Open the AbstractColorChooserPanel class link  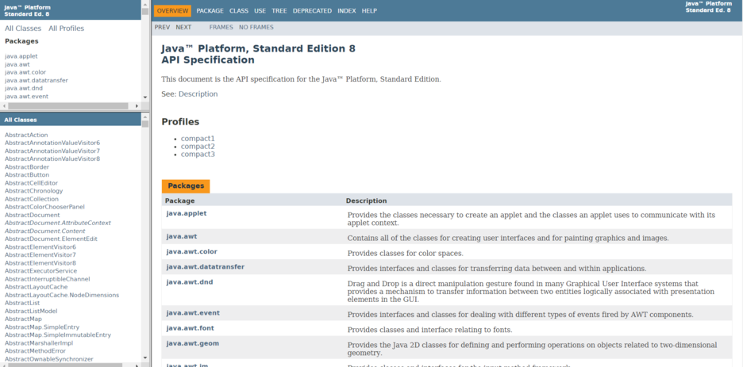(x=45, y=207)
